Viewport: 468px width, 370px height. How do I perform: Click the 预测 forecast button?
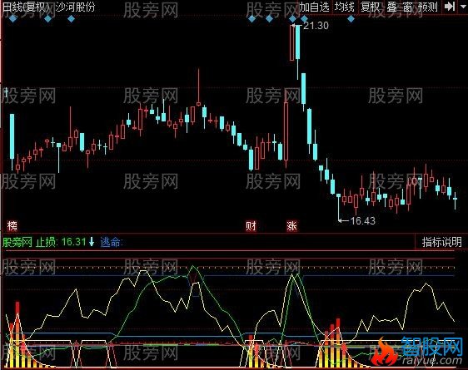(428, 7)
